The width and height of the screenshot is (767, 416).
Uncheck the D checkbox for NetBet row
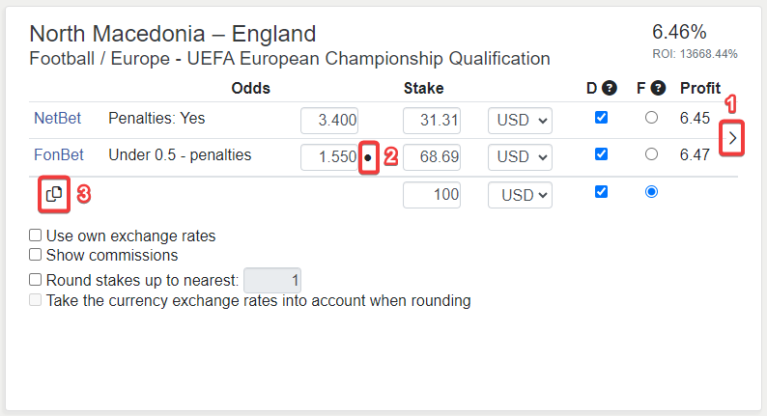coord(602,118)
